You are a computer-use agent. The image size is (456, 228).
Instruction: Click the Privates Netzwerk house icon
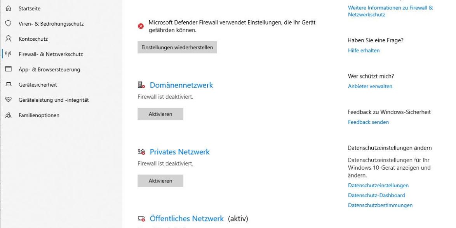click(x=141, y=152)
